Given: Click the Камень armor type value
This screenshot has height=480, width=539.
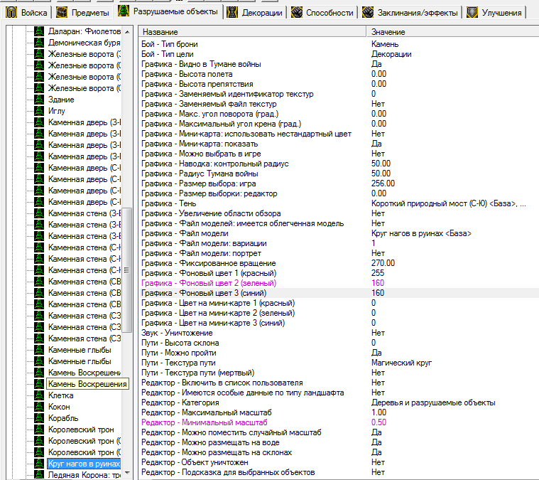Looking at the screenshot, I should point(385,44).
